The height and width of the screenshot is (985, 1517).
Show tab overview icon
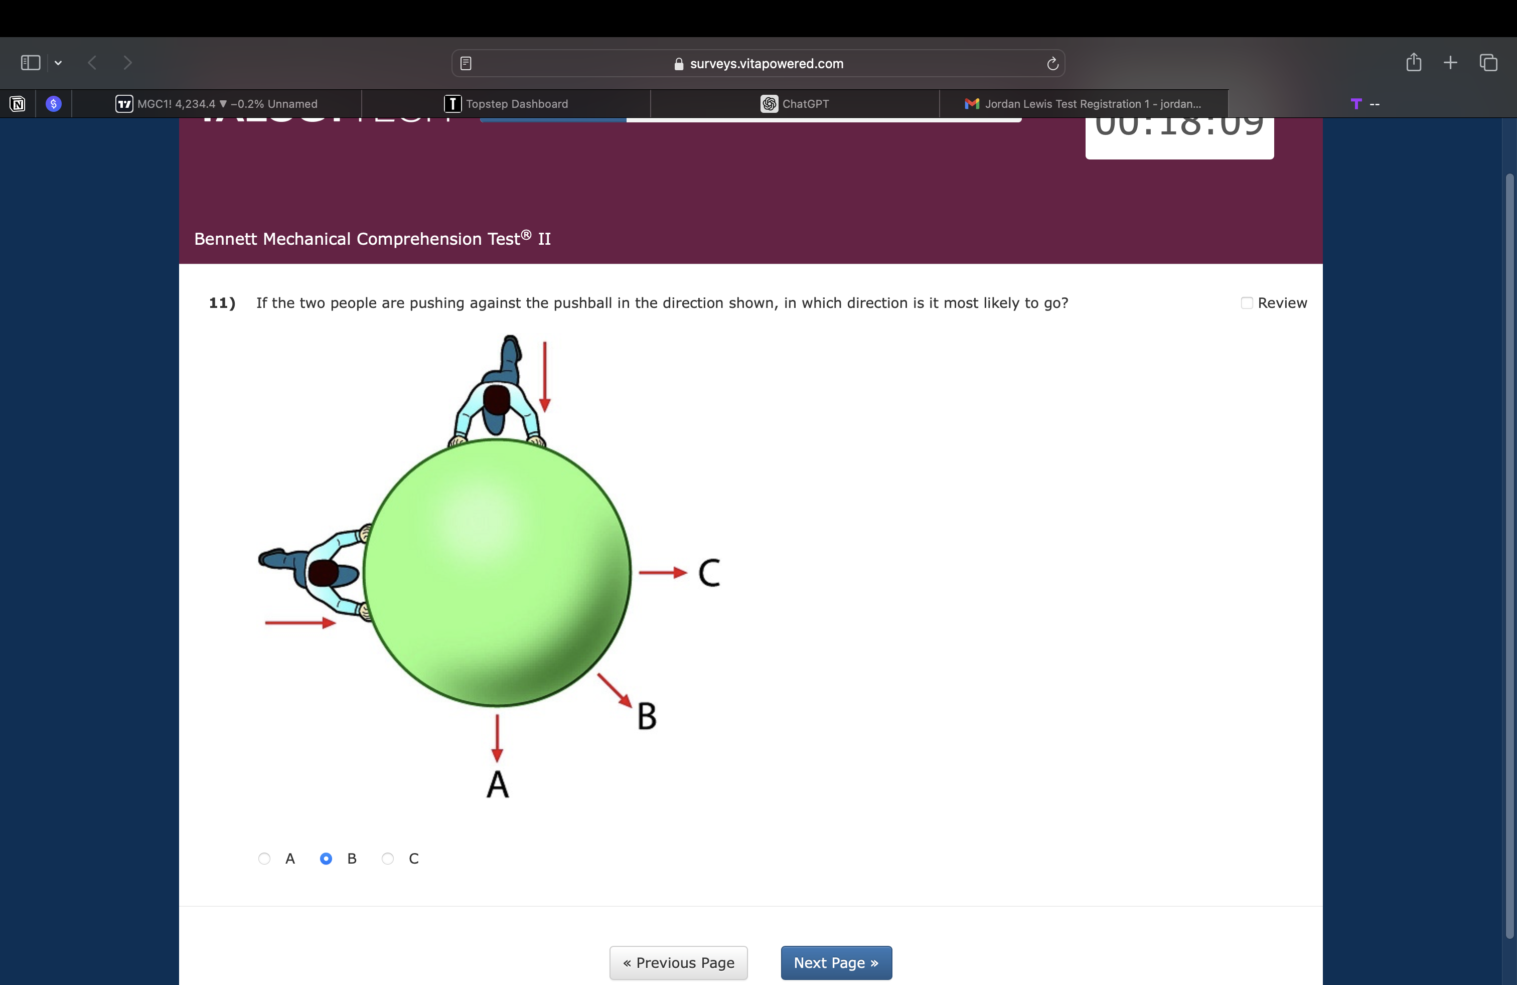click(1488, 62)
